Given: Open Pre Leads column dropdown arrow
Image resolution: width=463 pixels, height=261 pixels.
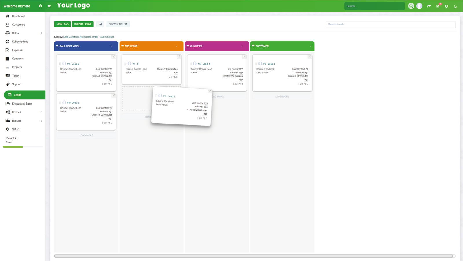Looking at the screenshot, I should (177, 46).
